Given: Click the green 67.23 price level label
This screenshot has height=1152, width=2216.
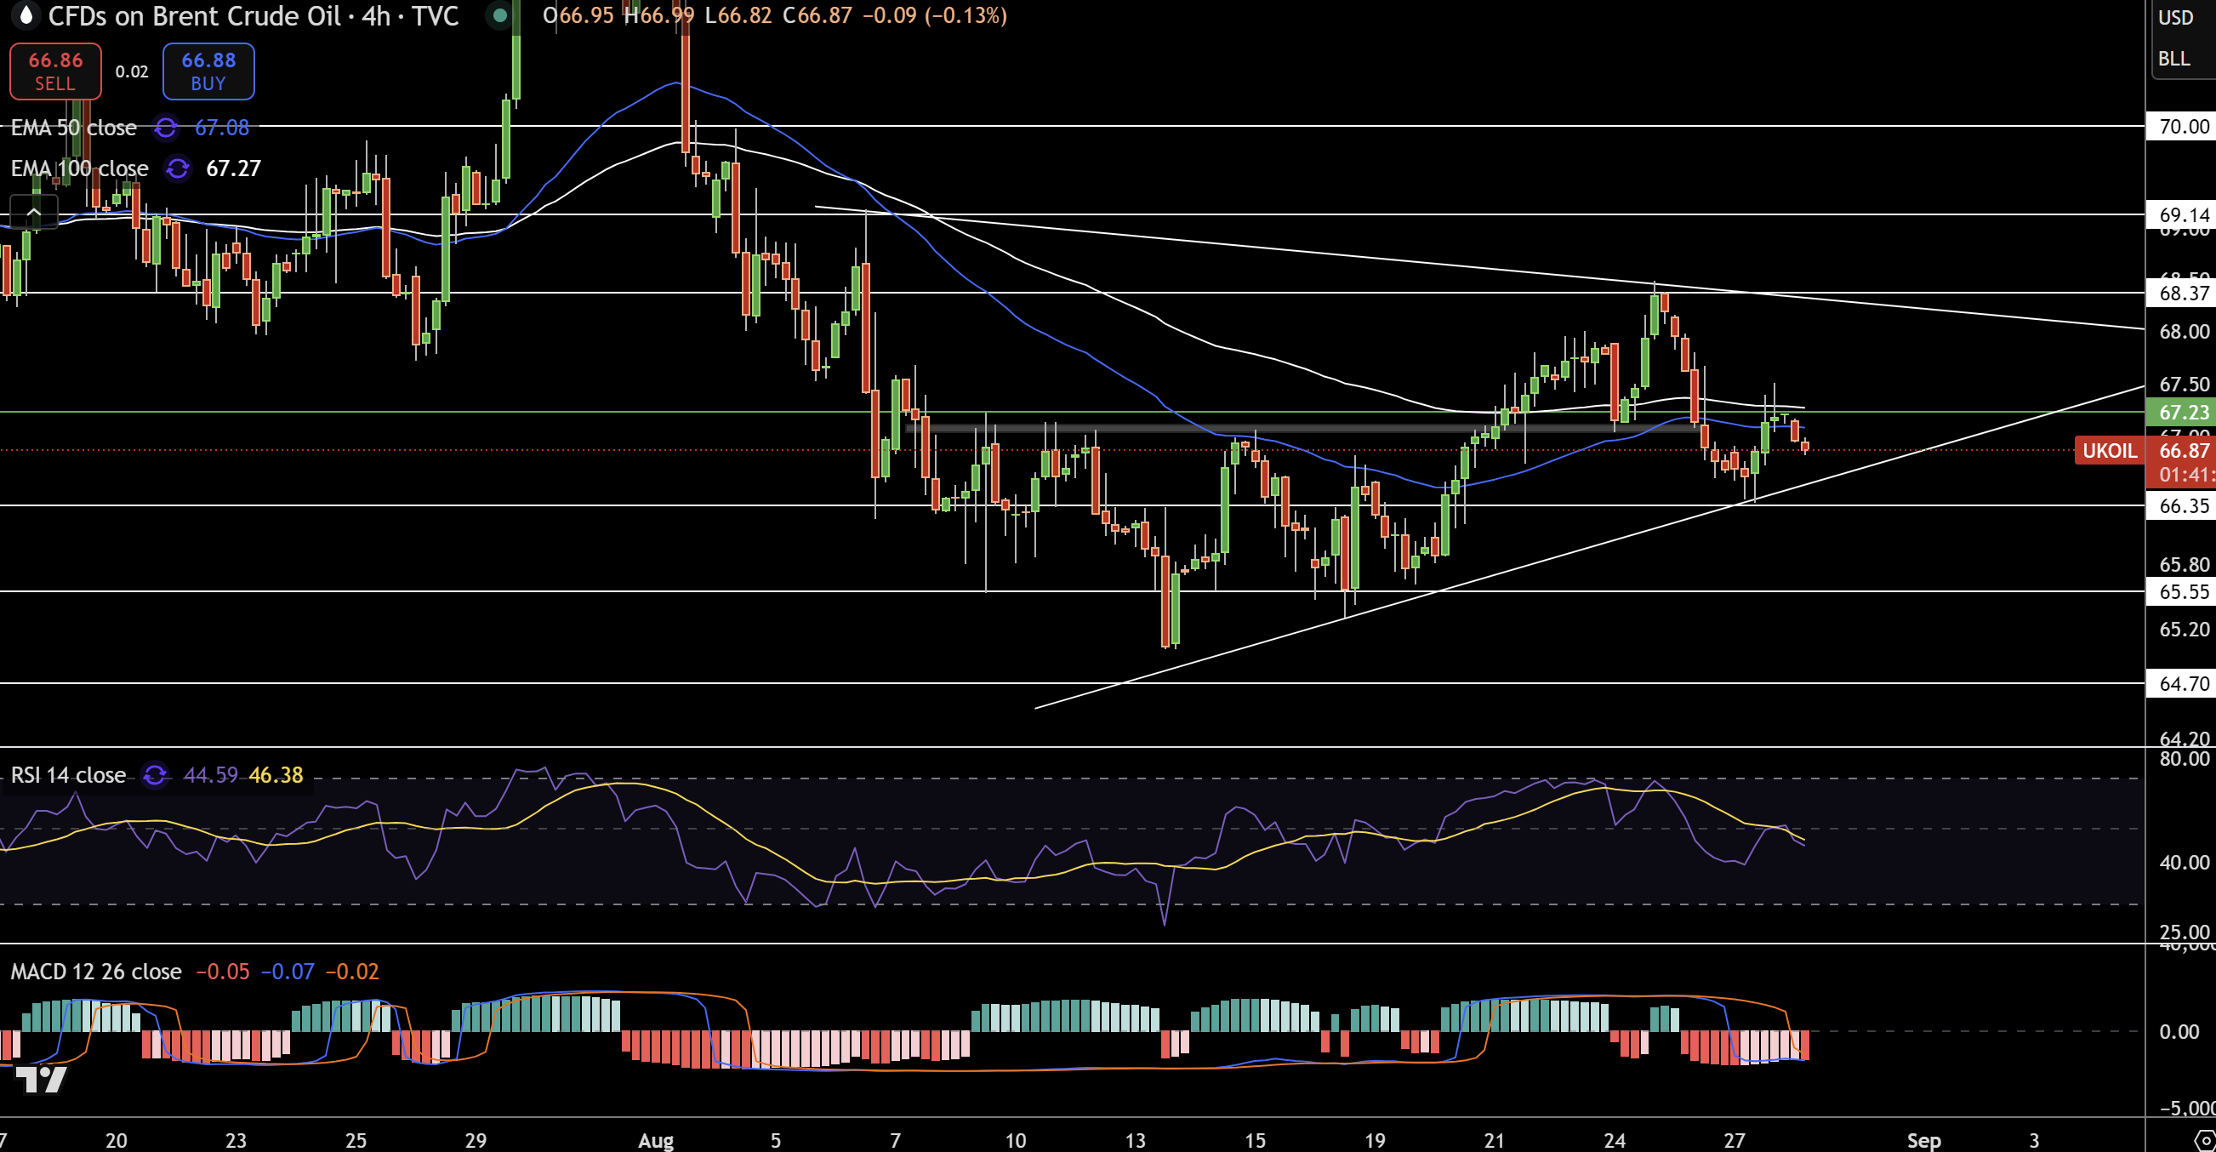Looking at the screenshot, I should pos(2185,412).
